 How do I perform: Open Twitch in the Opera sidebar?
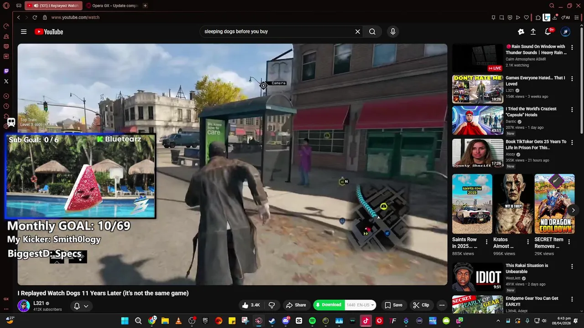click(6, 71)
